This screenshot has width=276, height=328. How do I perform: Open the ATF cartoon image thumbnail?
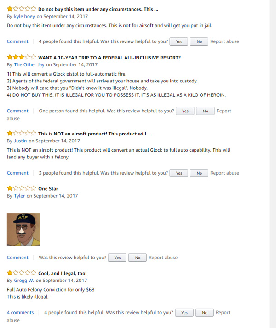[23, 229]
